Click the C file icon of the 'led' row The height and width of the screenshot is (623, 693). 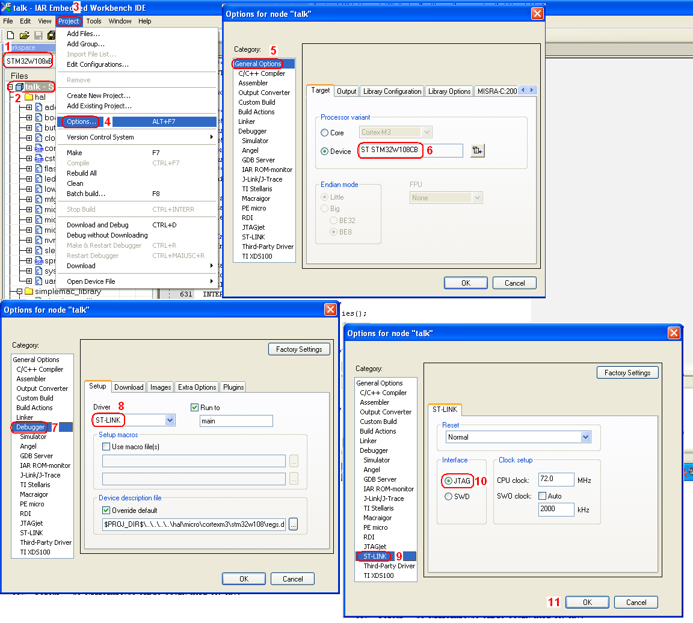(39, 179)
